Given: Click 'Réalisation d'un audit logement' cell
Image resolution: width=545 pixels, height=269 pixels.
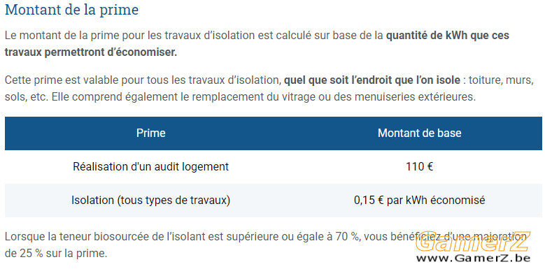Looking at the screenshot, I should (x=151, y=166).
